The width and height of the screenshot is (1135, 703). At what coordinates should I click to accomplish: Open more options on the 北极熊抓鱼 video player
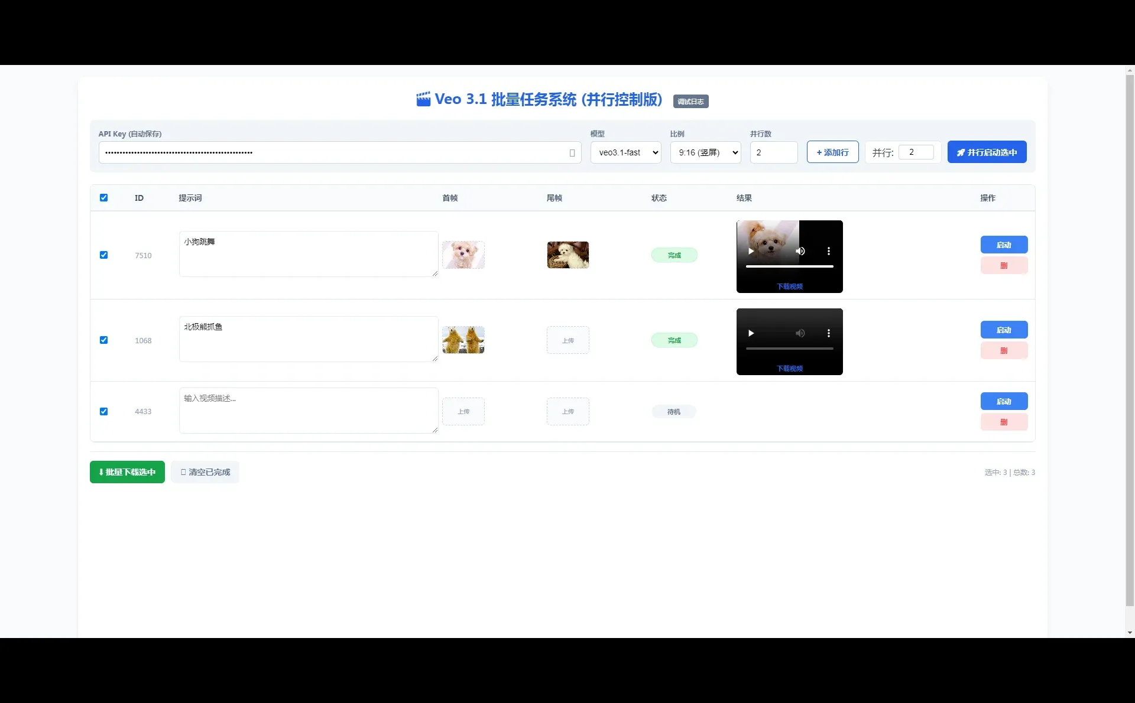click(x=829, y=333)
